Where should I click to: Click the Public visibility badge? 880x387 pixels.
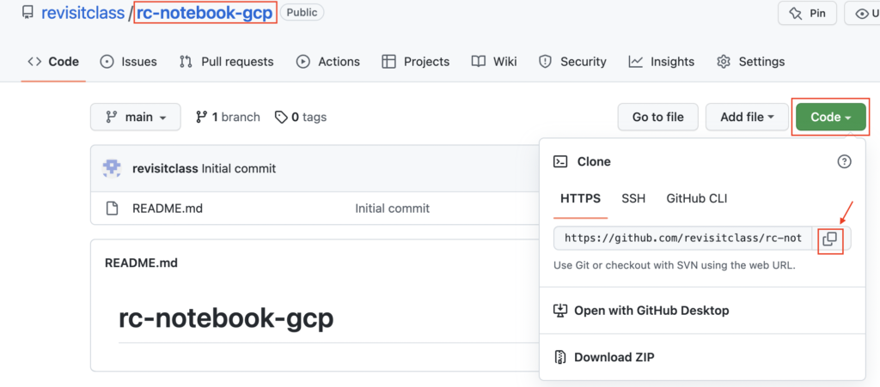click(302, 12)
